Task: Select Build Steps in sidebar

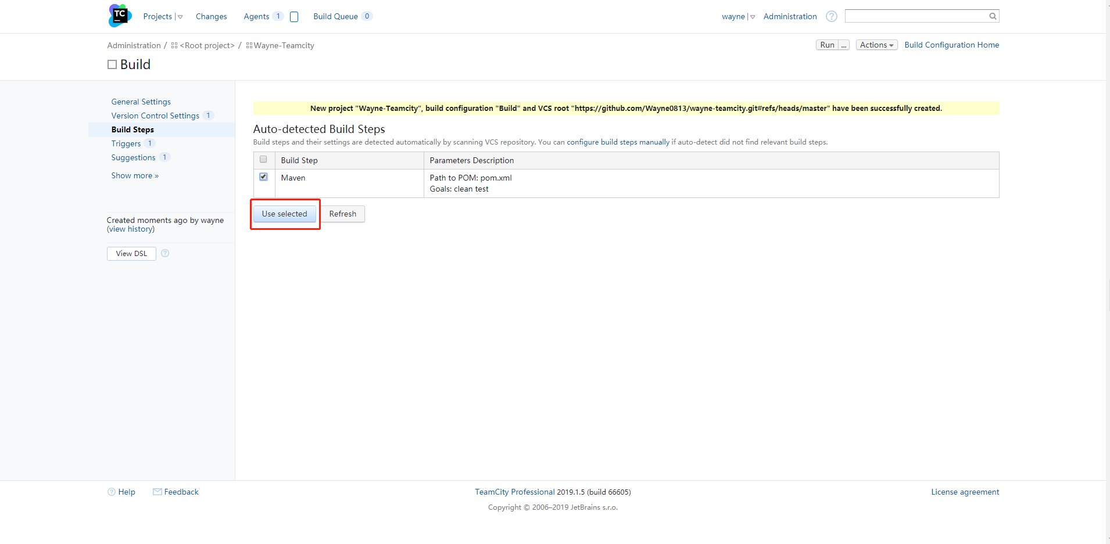Action: 133,129
